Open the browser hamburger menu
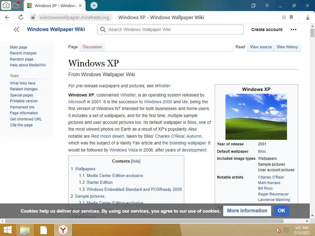Viewport: 315px width, 236px height. click(267, 6)
